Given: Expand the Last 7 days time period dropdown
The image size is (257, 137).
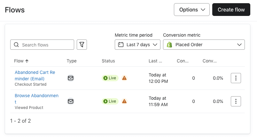Looking at the screenshot, I should [x=137, y=45].
